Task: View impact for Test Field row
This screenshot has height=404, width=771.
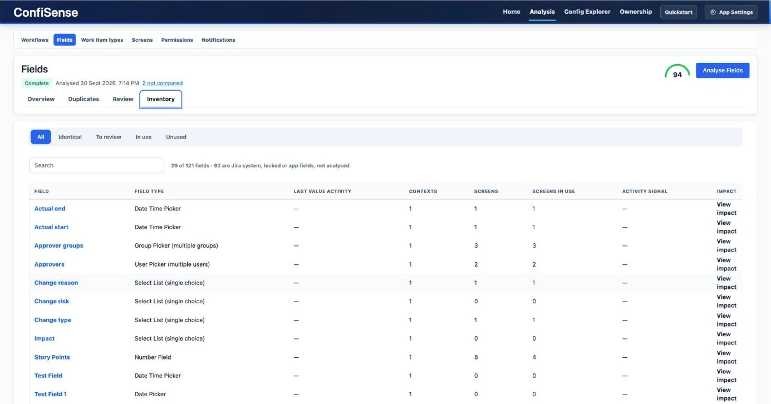Action: (726, 376)
